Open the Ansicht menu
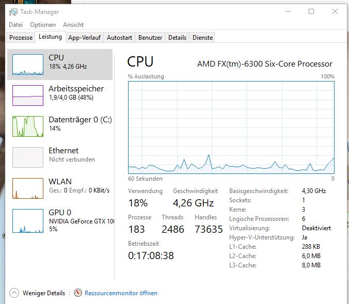The width and height of the screenshot is (349, 304). pyautogui.click(x=73, y=25)
